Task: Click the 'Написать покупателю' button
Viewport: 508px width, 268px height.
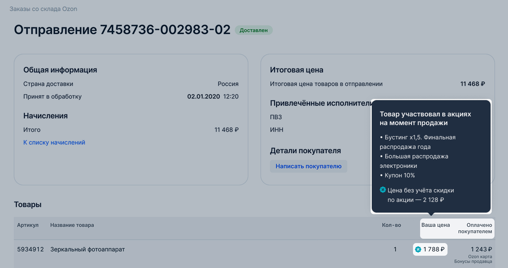Action: [x=308, y=166]
